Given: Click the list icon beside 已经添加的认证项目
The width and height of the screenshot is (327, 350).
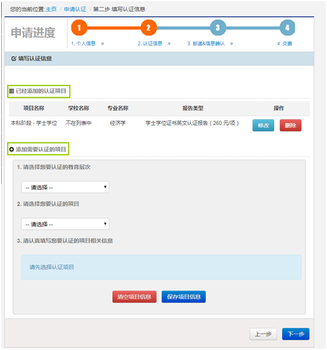Looking at the screenshot, I should click(12, 91).
